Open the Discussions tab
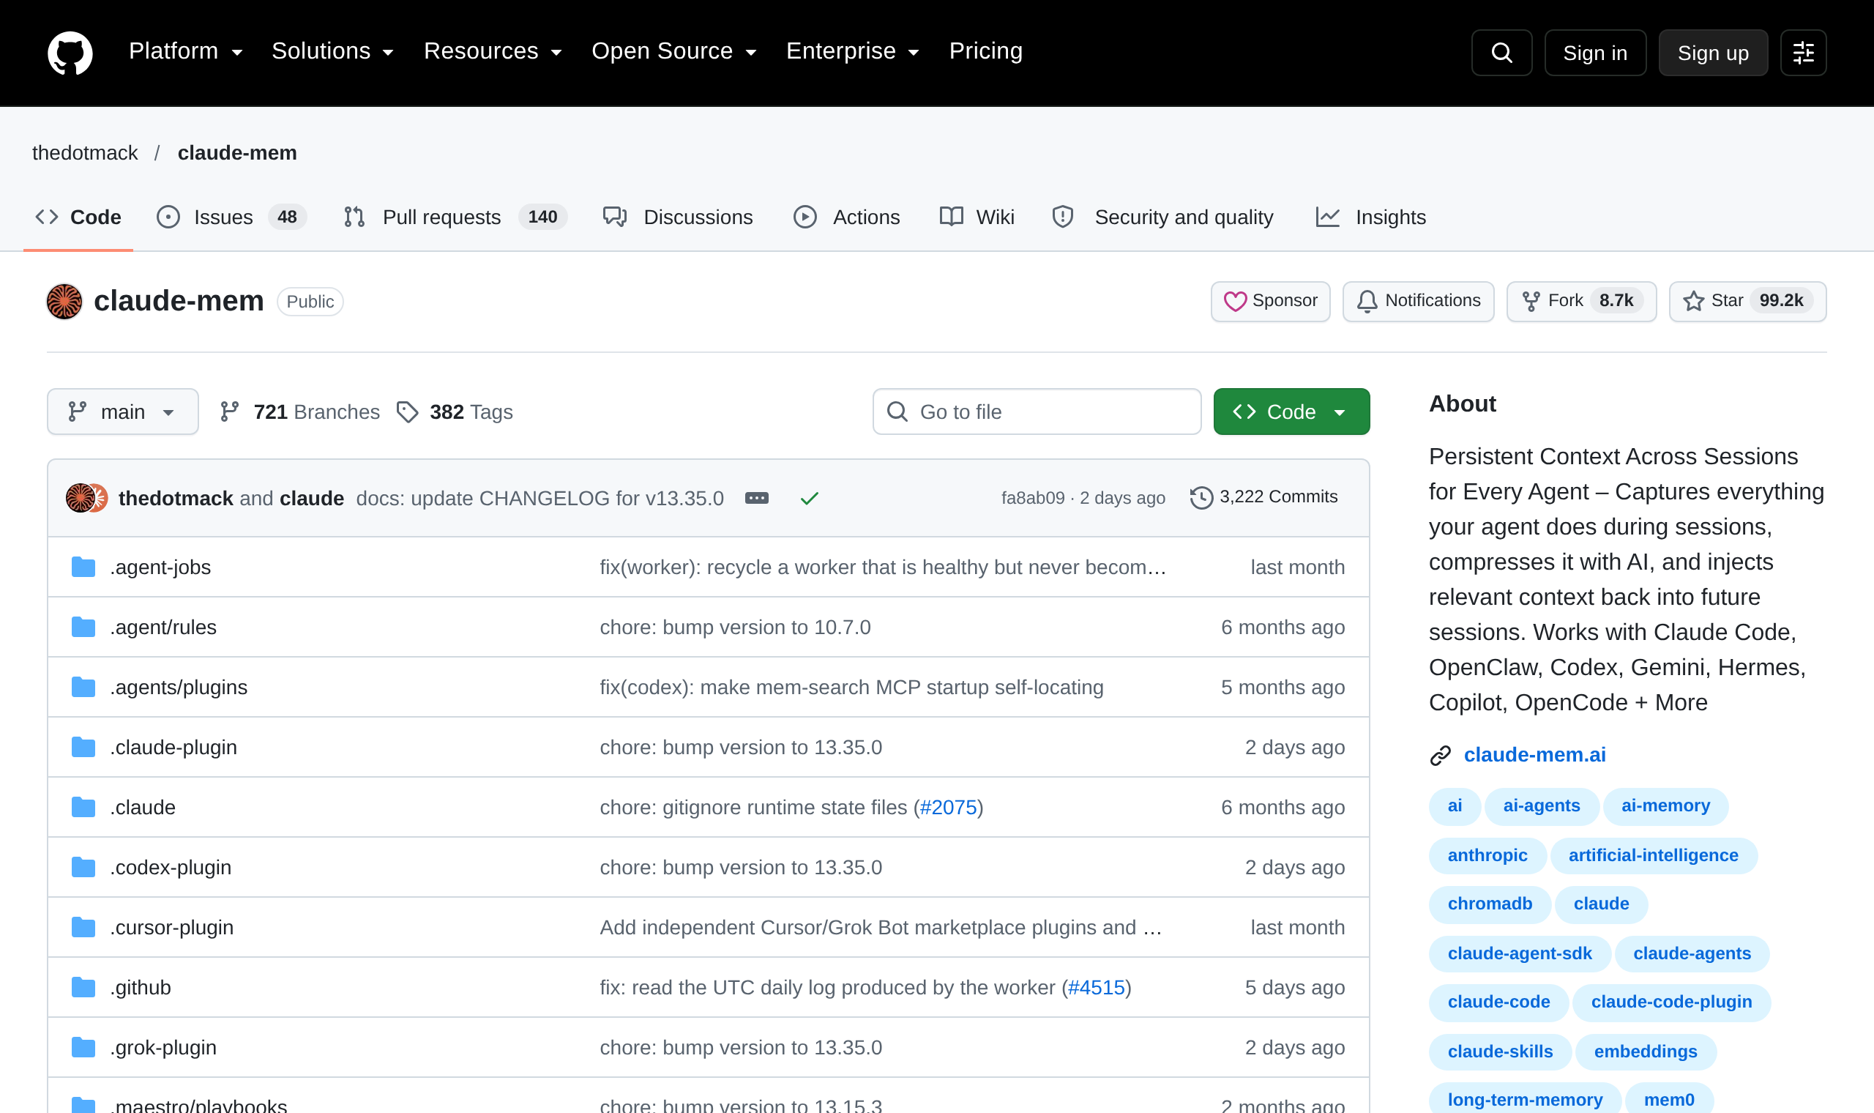The image size is (1874, 1113). click(x=678, y=217)
